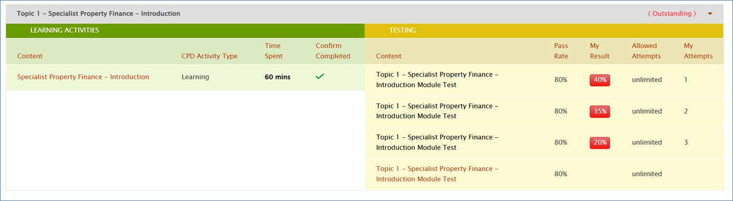The width and height of the screenshot is (733, 201).
Task: Click the Confirm Completed column header
Action: pyautogui.click(x=333, y=51)
